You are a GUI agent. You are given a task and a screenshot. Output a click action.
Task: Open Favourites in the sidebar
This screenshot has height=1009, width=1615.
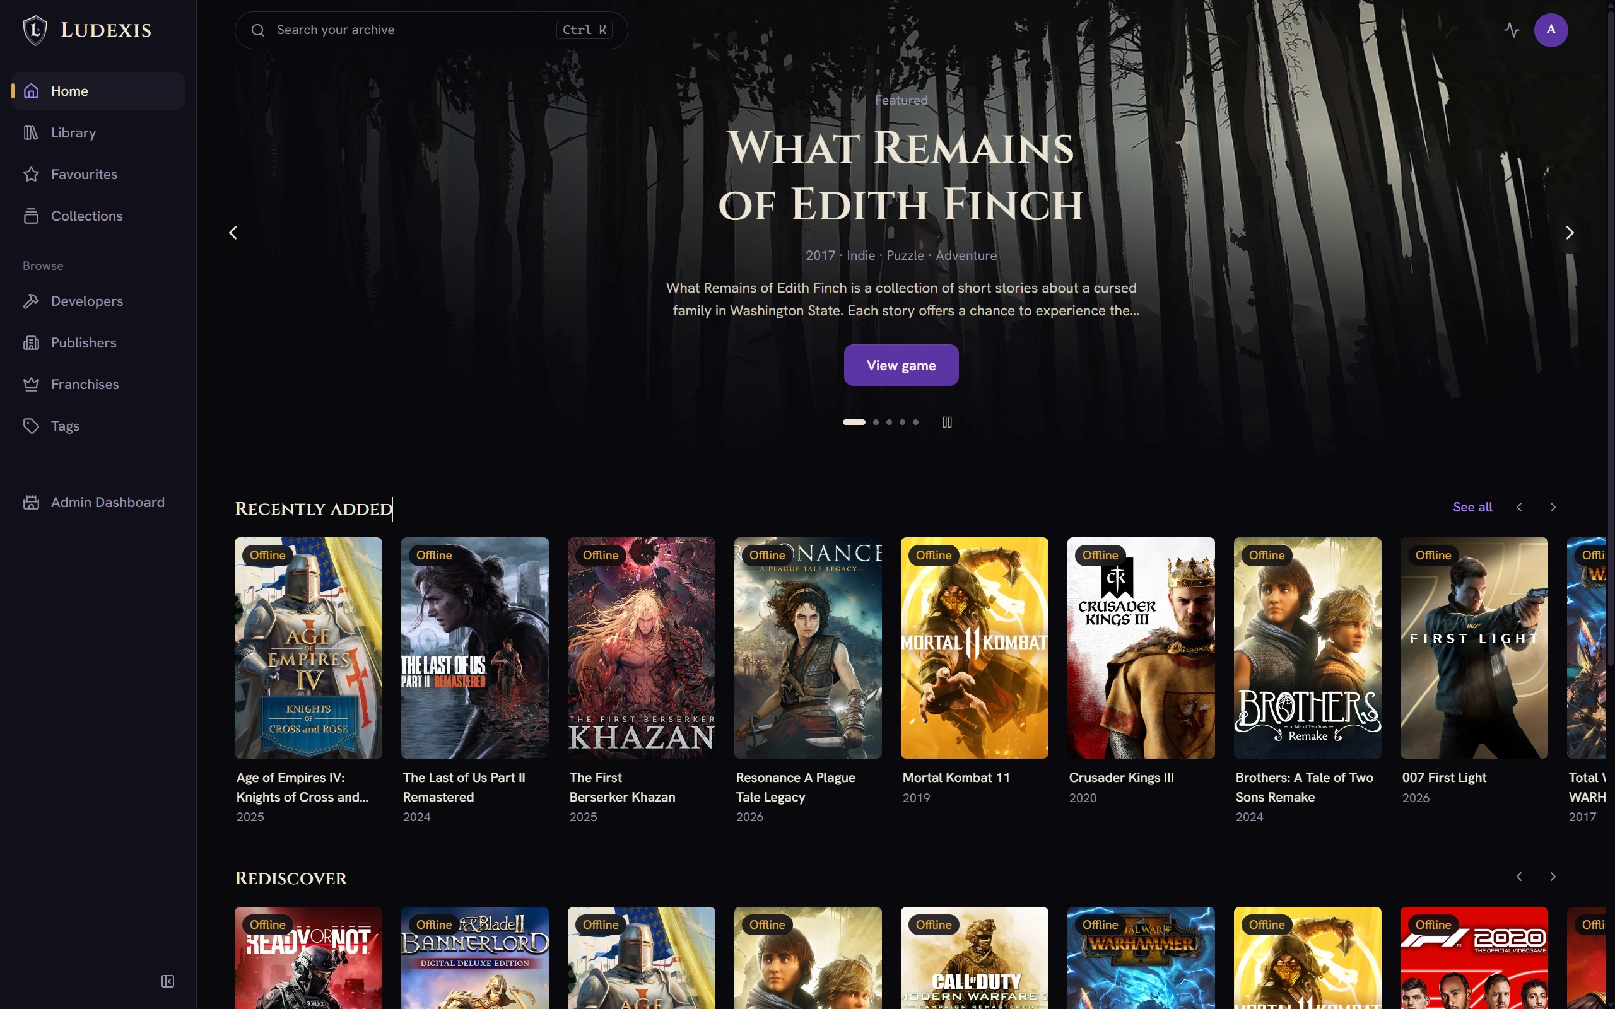point(98,174)
